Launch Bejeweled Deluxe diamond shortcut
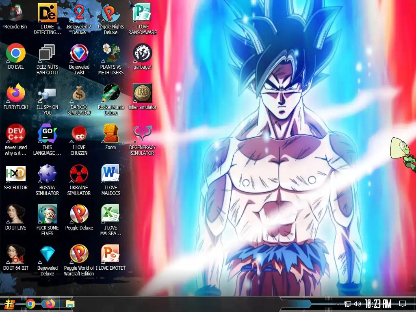Viewport: 416px width, 312px height. point(47,260)
